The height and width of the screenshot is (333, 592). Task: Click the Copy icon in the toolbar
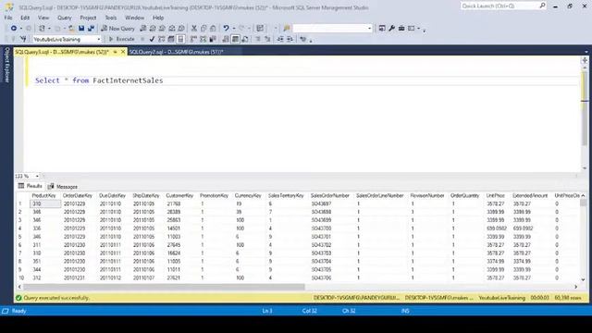point(203,29)
